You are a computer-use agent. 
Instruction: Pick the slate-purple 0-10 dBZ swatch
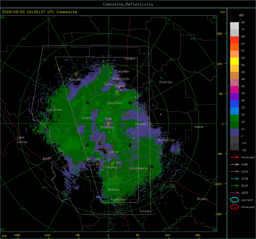[x=234, y=132]
